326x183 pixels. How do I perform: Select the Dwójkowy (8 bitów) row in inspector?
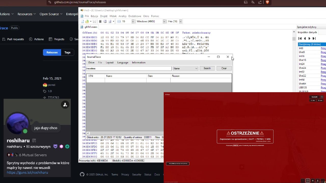click(312, 44)
